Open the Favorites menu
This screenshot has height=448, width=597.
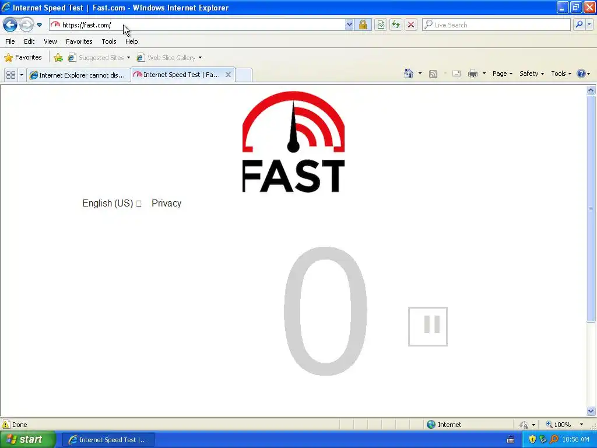pyautogui.click(x=79, y=41)
